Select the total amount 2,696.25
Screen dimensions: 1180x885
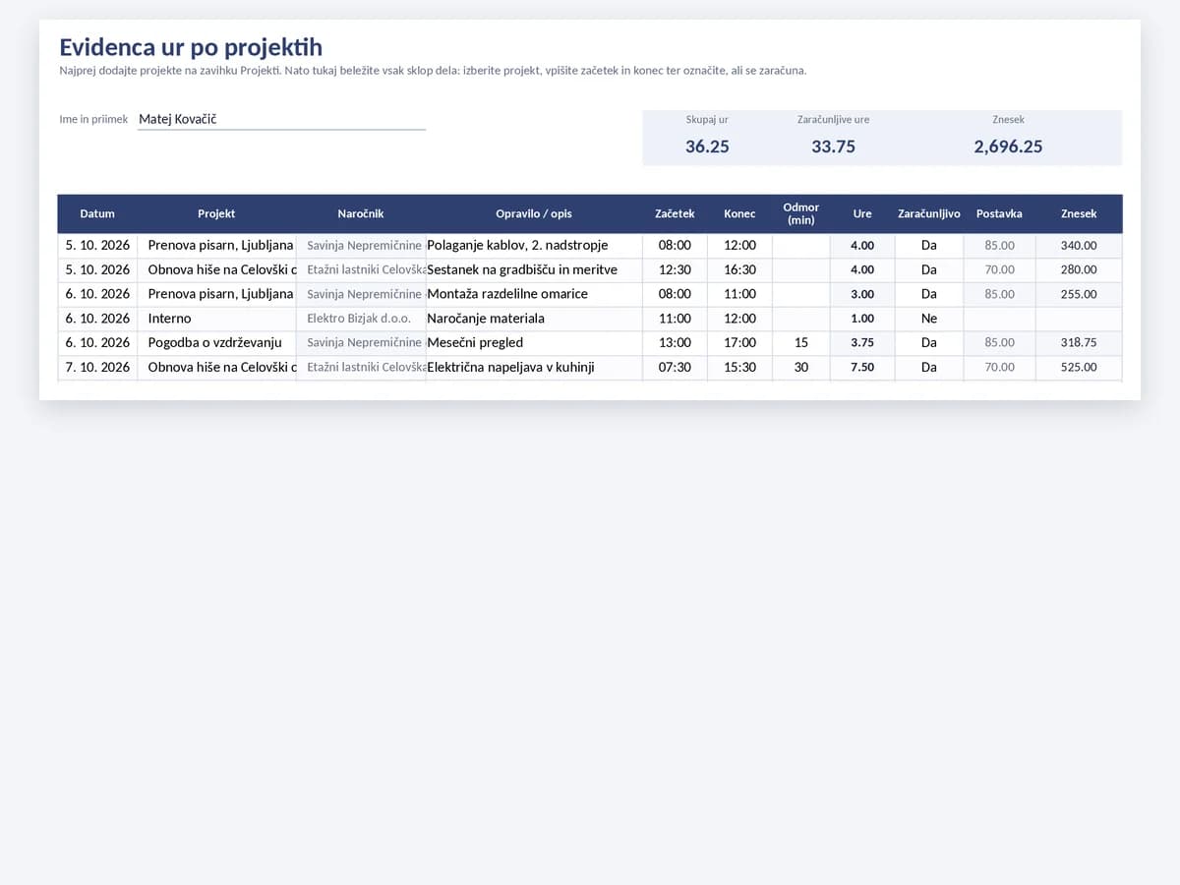[x=1008, y=147]
